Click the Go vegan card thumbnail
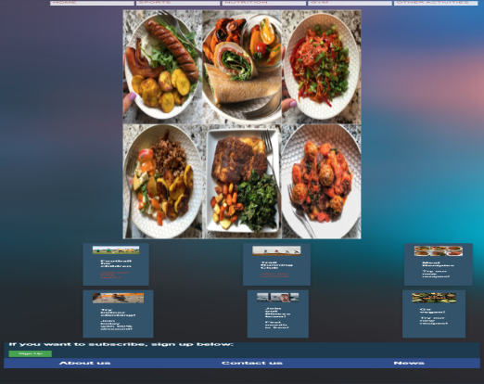 pos(434,298)
